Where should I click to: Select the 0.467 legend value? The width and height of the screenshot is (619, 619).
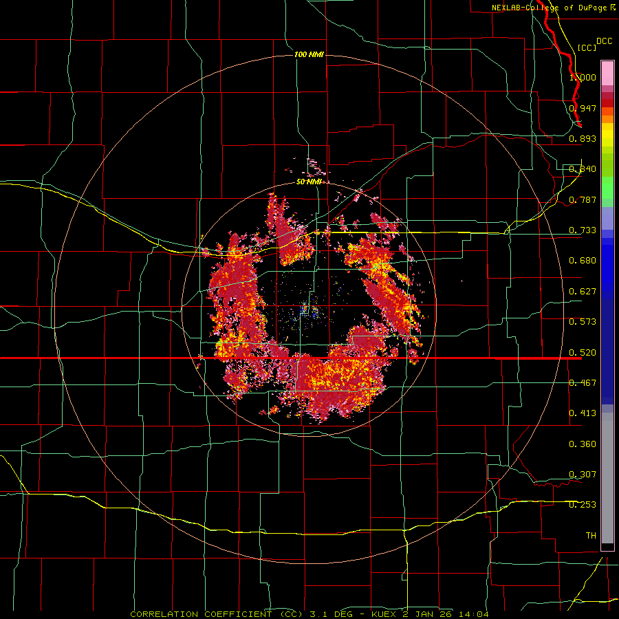click(583, 383)
